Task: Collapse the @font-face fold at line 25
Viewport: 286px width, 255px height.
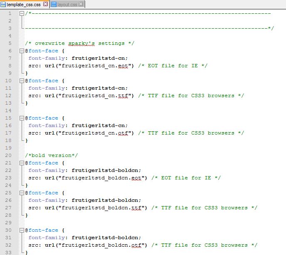Action: pos(22,193)
